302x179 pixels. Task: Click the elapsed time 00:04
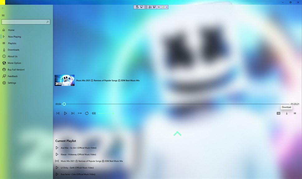coord(58,104)
